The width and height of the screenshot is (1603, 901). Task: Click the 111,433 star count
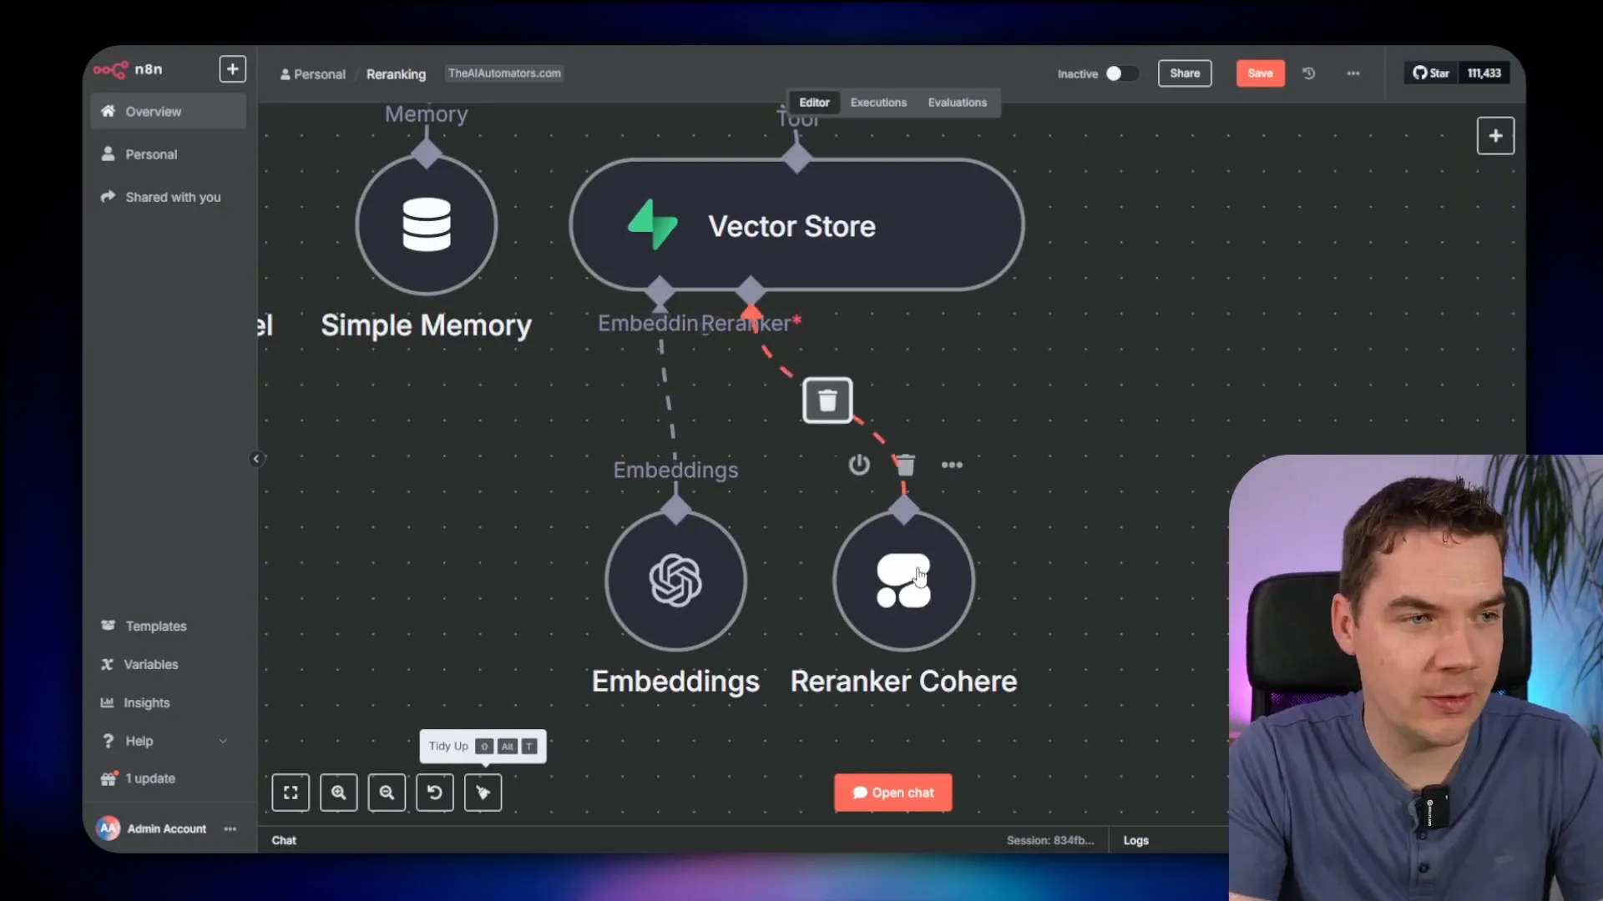[x=1484, y=73]
